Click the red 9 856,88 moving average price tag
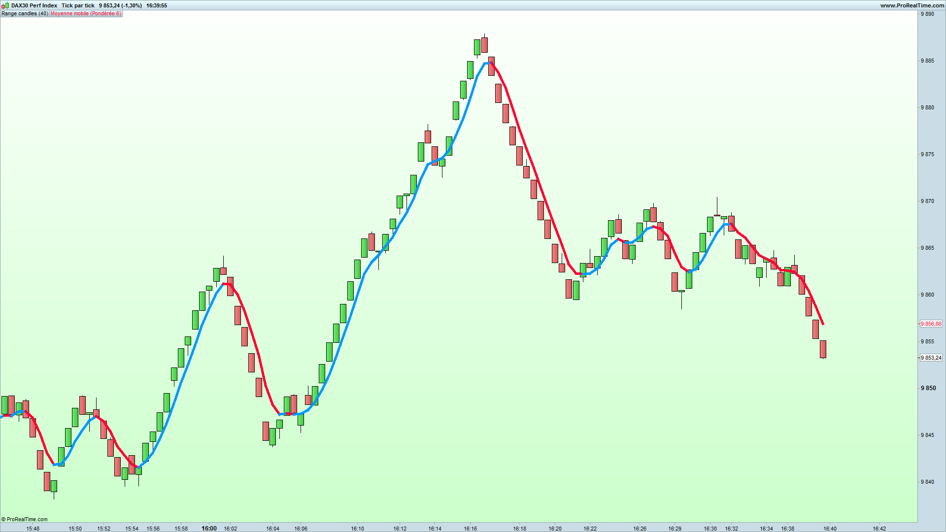The height and width of the screenshot is (532, 946). 931,324
